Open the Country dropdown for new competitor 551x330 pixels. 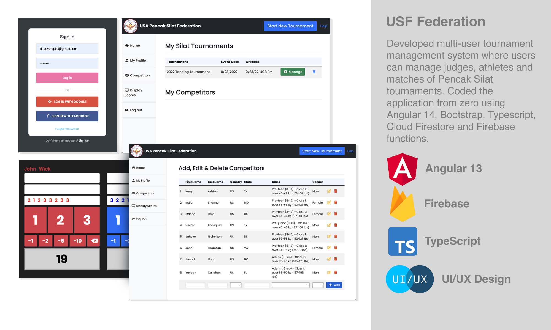234,285
